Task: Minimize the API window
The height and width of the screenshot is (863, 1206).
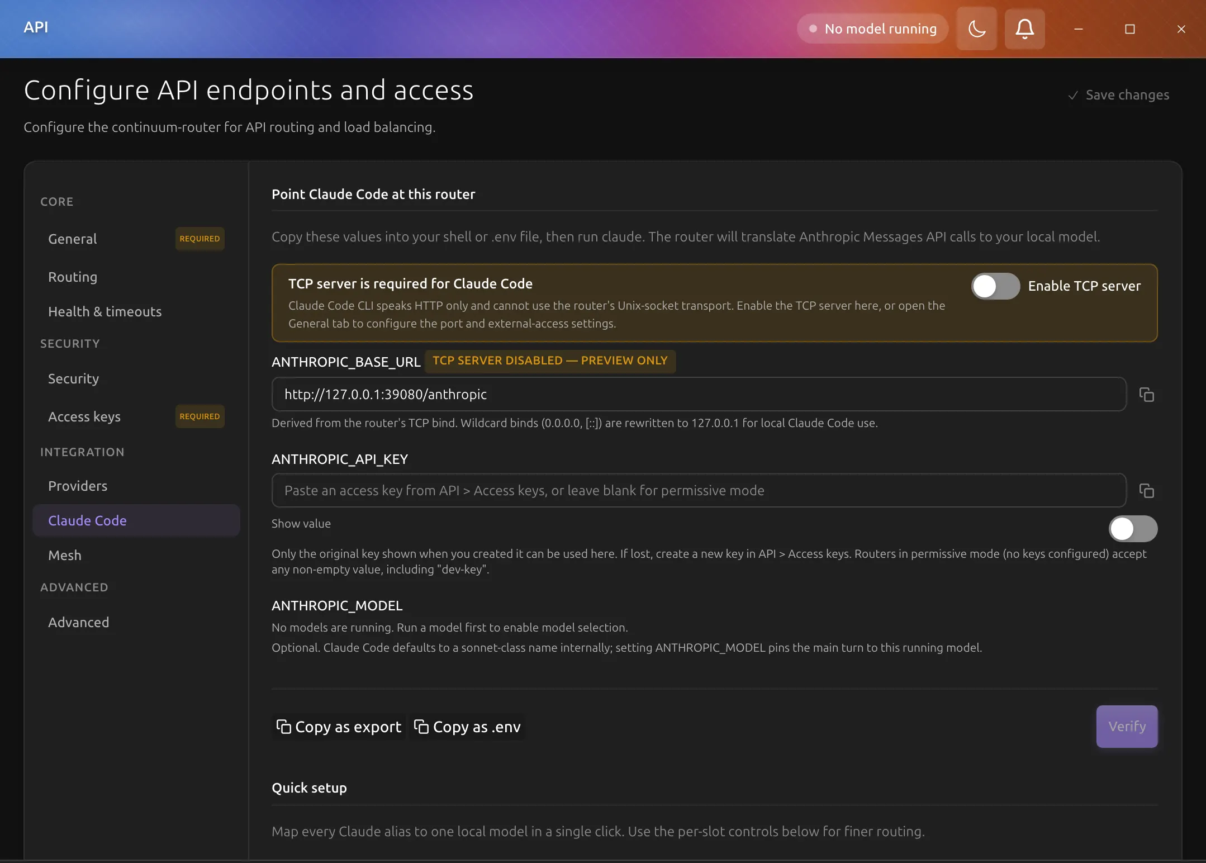Action: [1079, 29]
